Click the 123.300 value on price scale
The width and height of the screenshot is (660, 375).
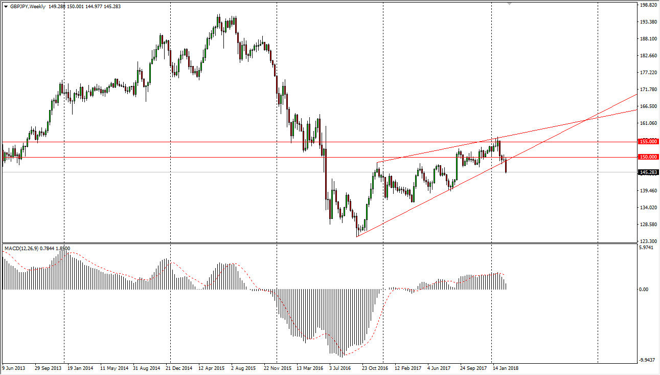[648, 241]
